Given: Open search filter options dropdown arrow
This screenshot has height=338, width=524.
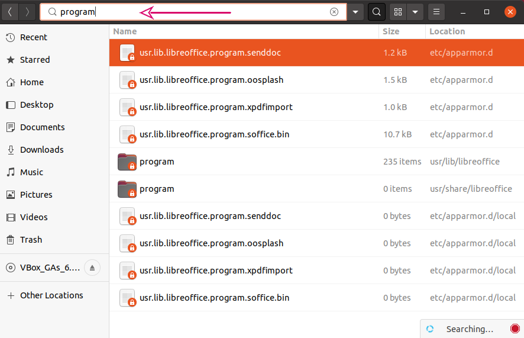Looking at the screenshot, I should coord(355,12).
